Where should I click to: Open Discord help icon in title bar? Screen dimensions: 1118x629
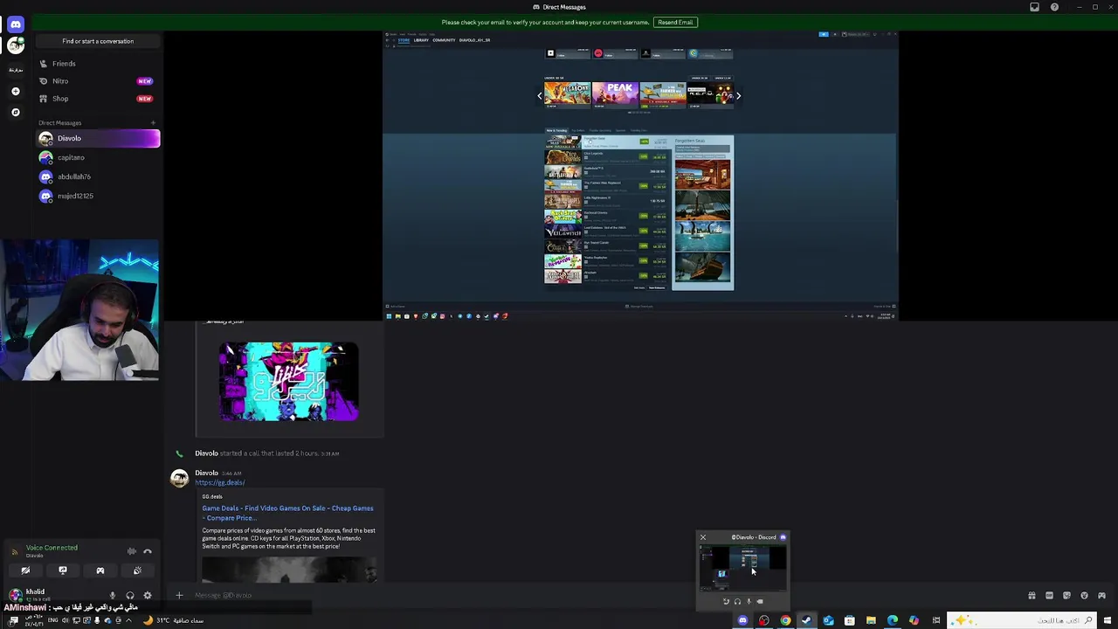tap(1054, 7)
